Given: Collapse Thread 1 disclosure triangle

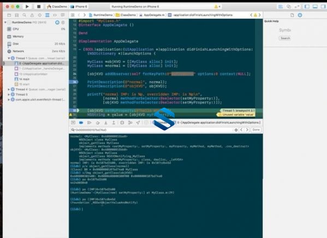Looking at the screenshot, I should (9, 58).
